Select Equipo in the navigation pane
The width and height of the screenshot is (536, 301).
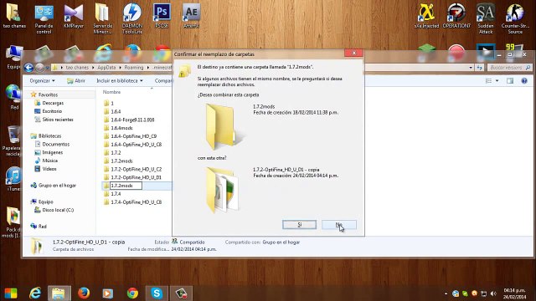coord(45,202)
